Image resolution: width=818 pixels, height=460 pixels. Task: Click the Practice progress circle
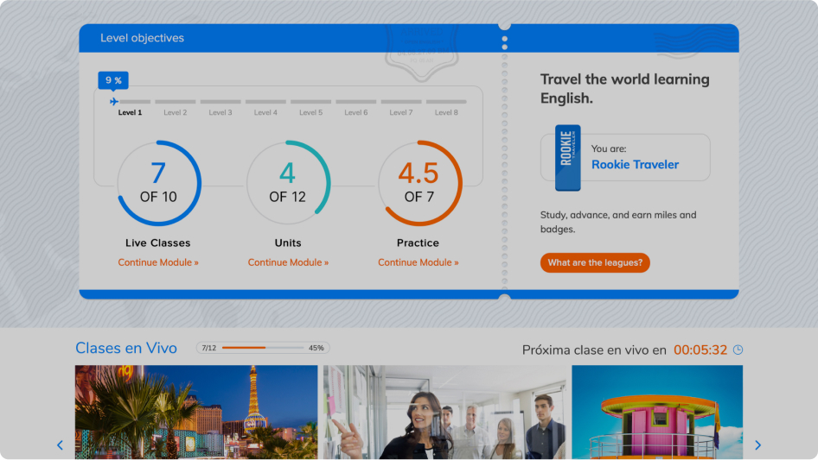[419, 183]
